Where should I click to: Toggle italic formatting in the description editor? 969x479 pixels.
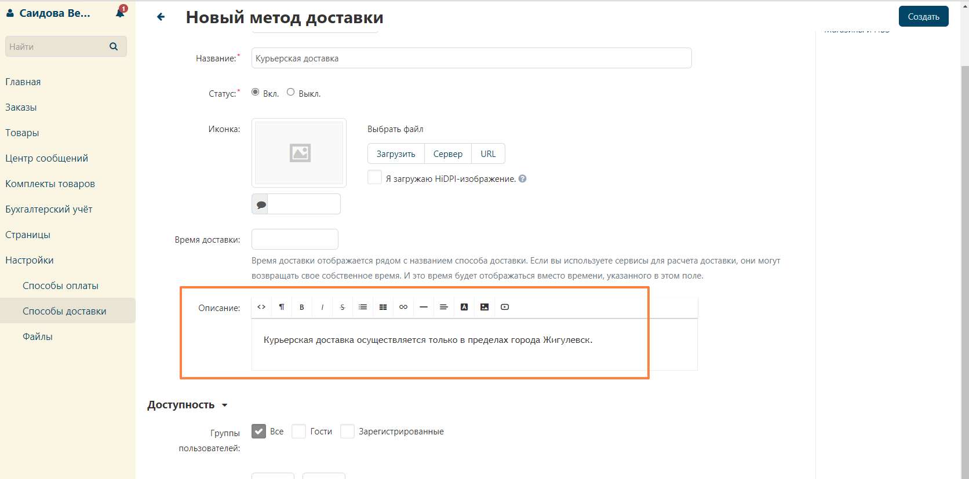coord(322,307)
